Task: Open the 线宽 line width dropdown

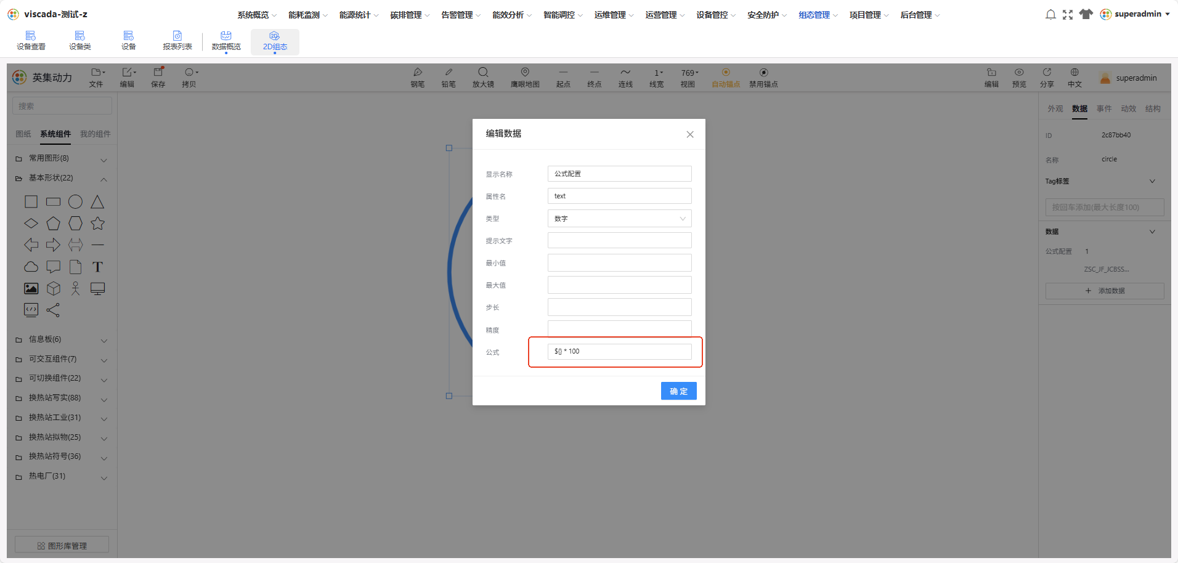Action: click(x=657, y=78)
